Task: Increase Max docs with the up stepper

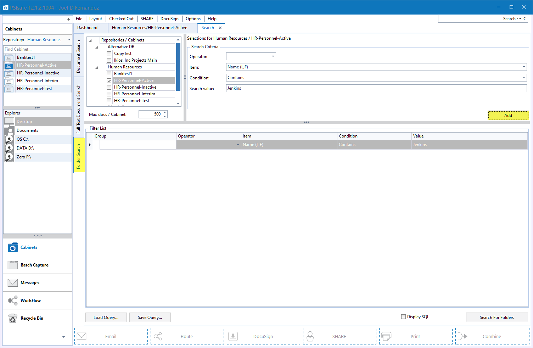Action: 164,112
